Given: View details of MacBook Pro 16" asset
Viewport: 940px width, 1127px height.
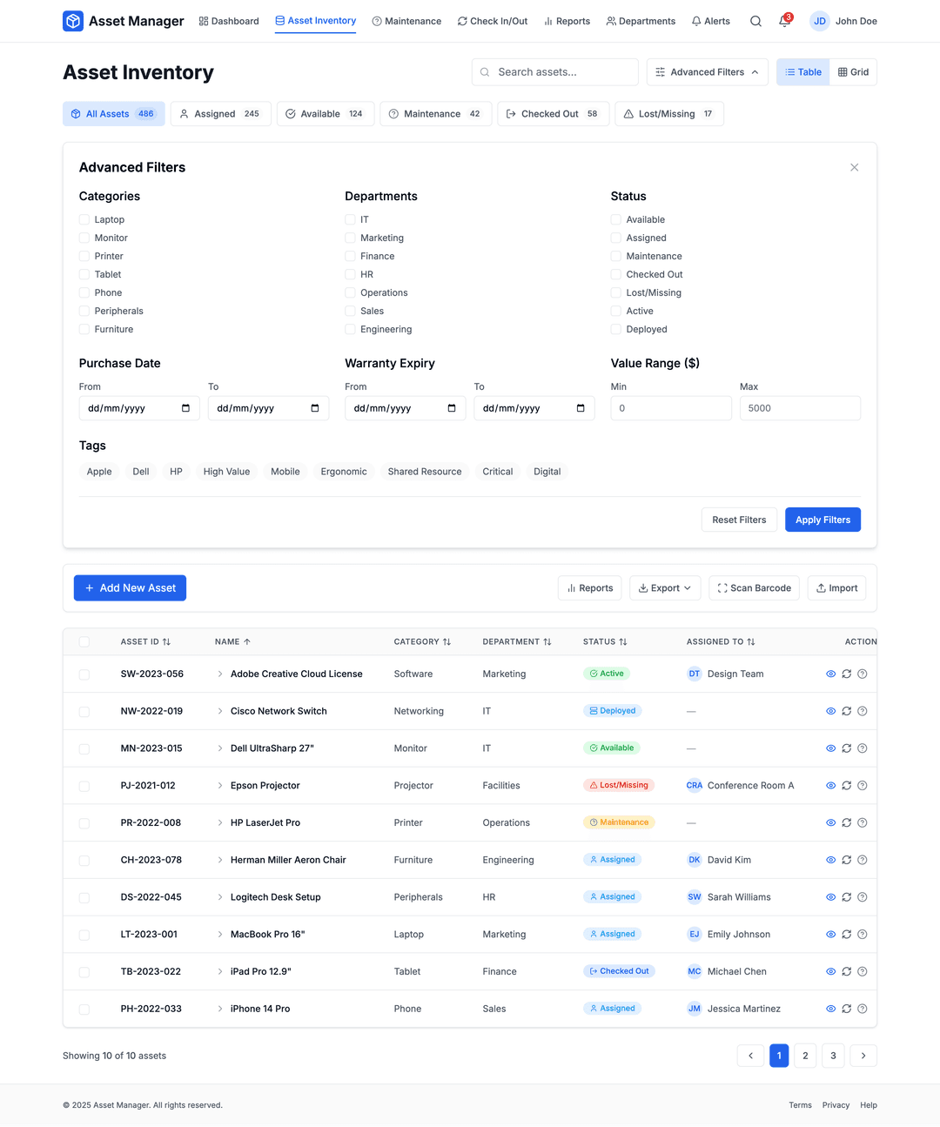Looking at the screenshot, I should (830, 934).
